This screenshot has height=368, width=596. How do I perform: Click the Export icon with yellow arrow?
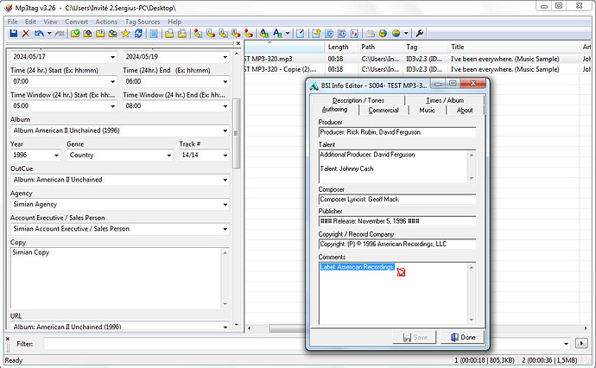[x=316, y=34]
